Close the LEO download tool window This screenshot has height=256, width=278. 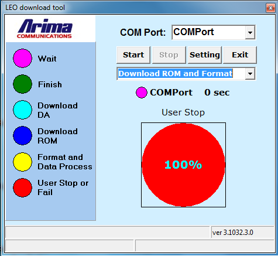pos(270,8)
